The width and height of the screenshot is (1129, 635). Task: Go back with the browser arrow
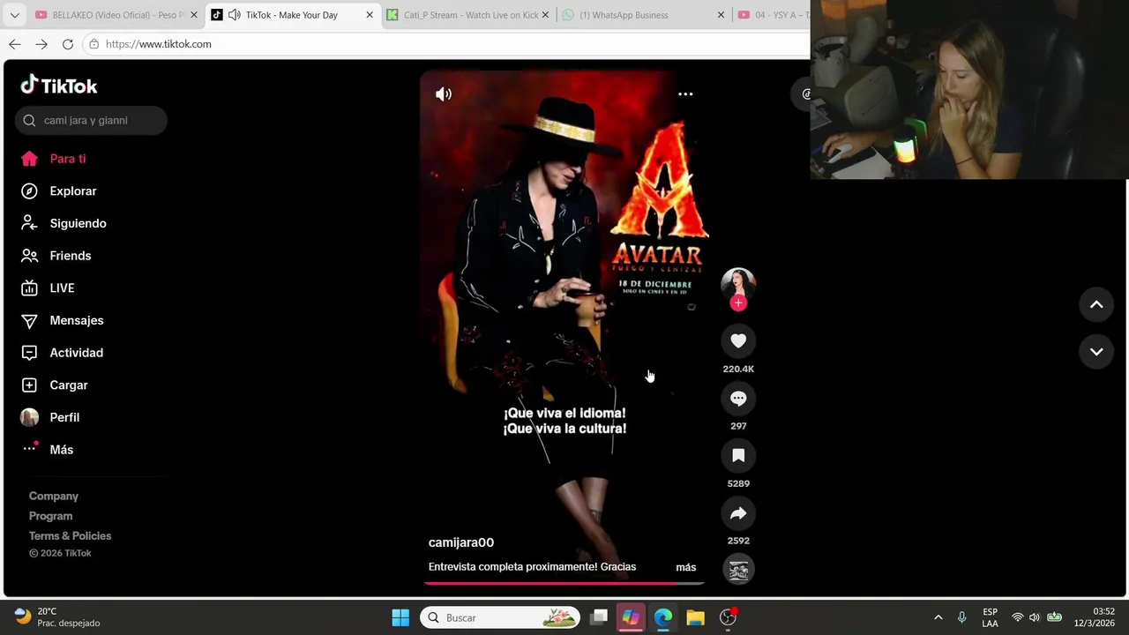15,44
